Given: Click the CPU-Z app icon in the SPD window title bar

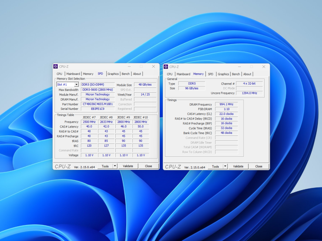Looking at the screenshot, I should pos(56,67).
